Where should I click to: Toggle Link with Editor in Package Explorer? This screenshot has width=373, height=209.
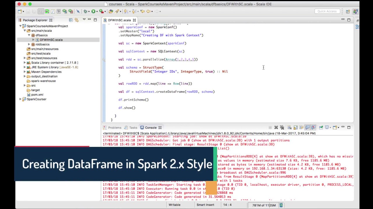[x=77, y=20]
